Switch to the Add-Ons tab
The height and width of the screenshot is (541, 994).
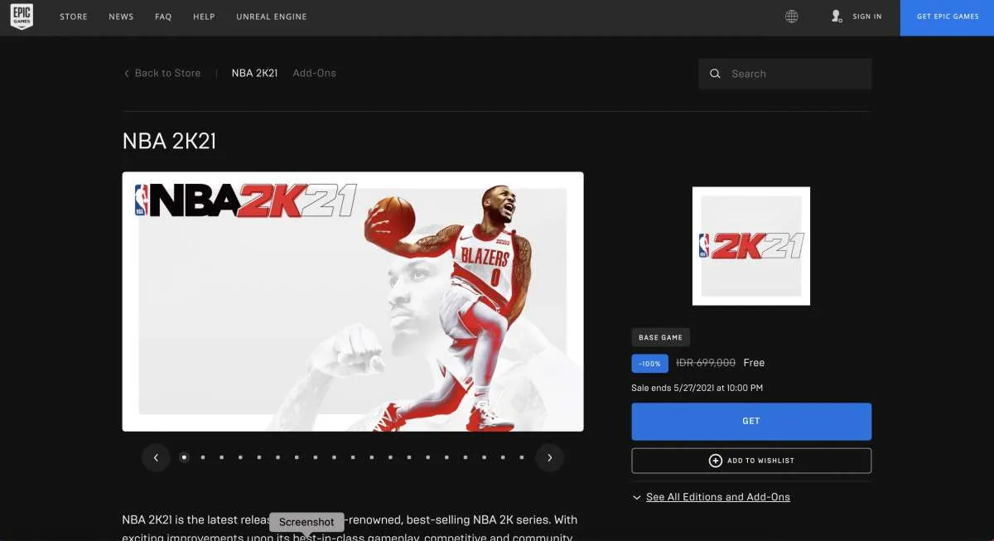314,73
